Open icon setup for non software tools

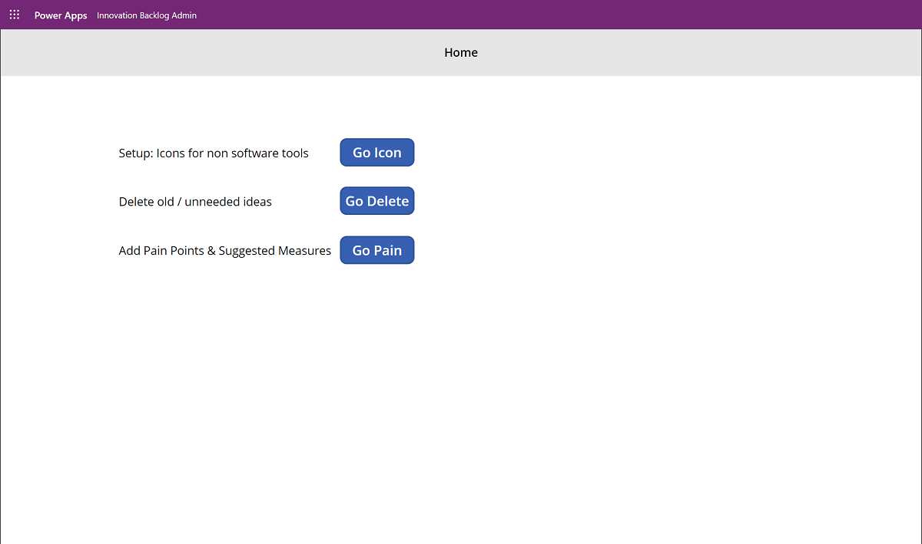coord(376,152)
